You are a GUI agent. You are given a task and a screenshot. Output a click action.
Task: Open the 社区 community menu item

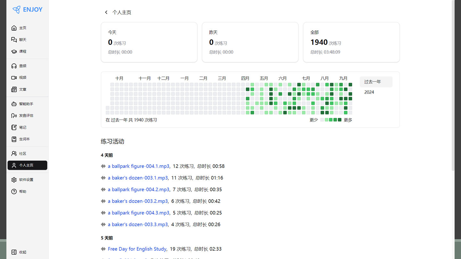[22, 153]
